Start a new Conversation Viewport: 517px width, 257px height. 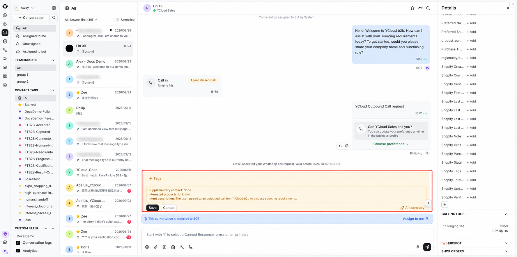tap(31, 18)
